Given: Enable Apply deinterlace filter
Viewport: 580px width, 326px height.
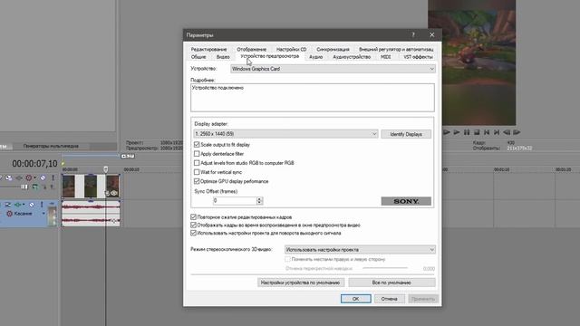Looking at the screenshot, I should 197,154.
